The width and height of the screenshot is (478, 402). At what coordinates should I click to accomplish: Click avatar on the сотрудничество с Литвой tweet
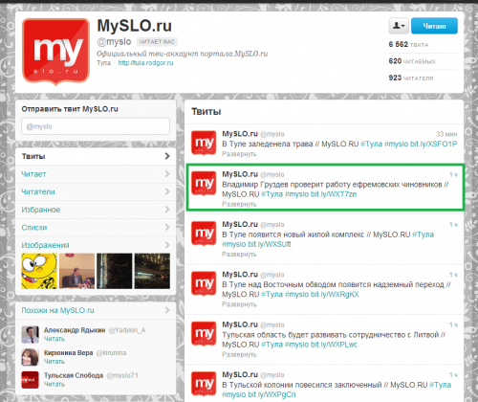[204, 334]
